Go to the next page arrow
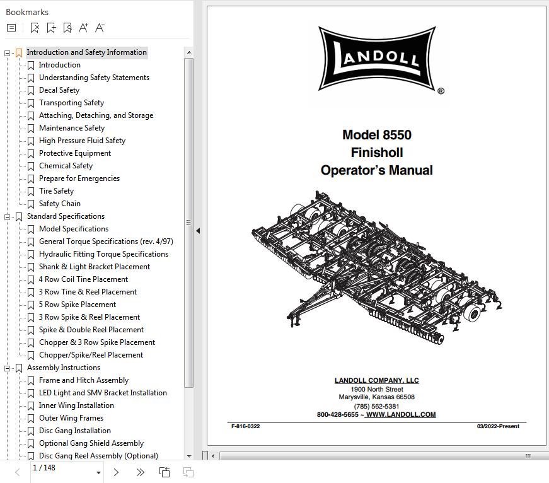This screenshot has height=483, width=549. coord(116,472)
